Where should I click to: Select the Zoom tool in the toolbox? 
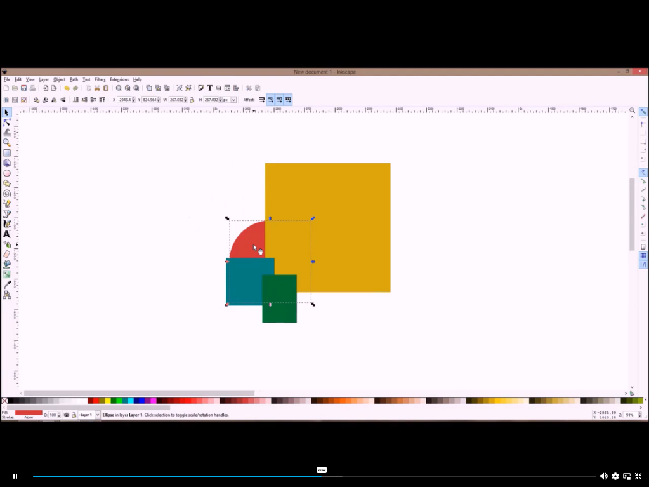point(6,142)
